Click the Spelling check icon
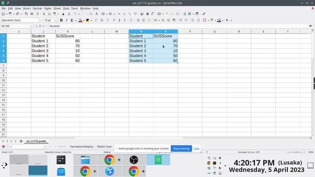This screenshot has width=315, height=177. click(96, 14)
